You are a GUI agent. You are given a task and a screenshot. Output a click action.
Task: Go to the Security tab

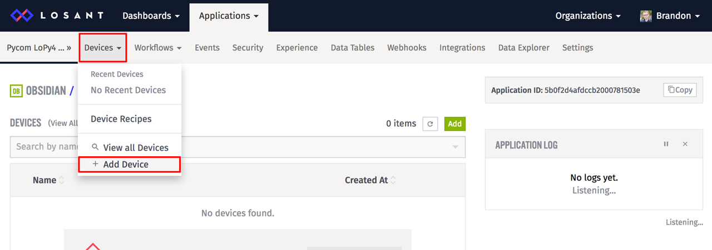pyautogui.click(x=248, y=48)
